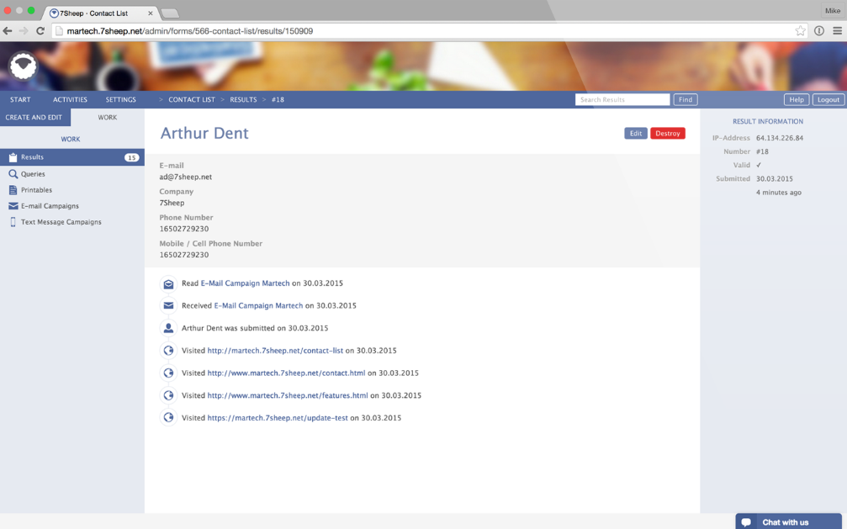The width and height of the screenshot is (847, 529).
Task: Click the Printables document icon
Action: click(x=13, y=190)
